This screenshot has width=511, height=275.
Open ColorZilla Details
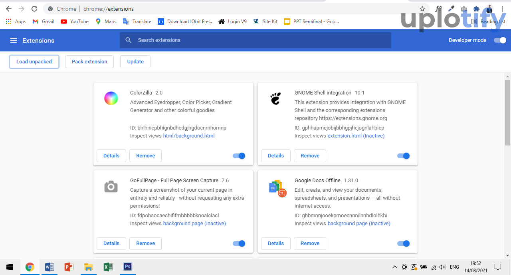(x=111, y=156)
